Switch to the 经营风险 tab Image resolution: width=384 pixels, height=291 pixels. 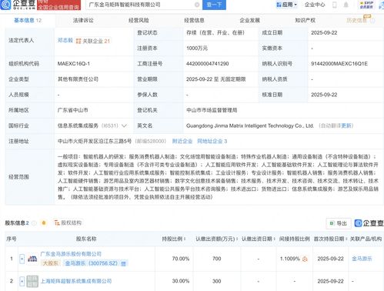[x=139, y=20]
